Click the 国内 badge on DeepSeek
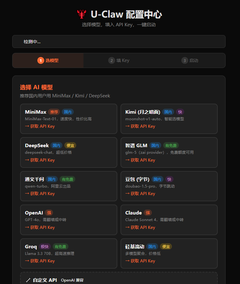Image resolution: width=240 pixels, height=284 pixels. click(56, 145)
